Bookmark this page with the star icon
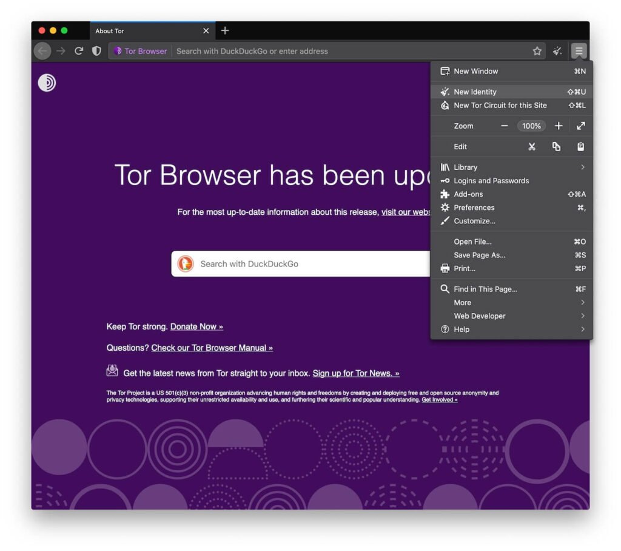Viewport: 621px width, 551px height. click(537, 51)
